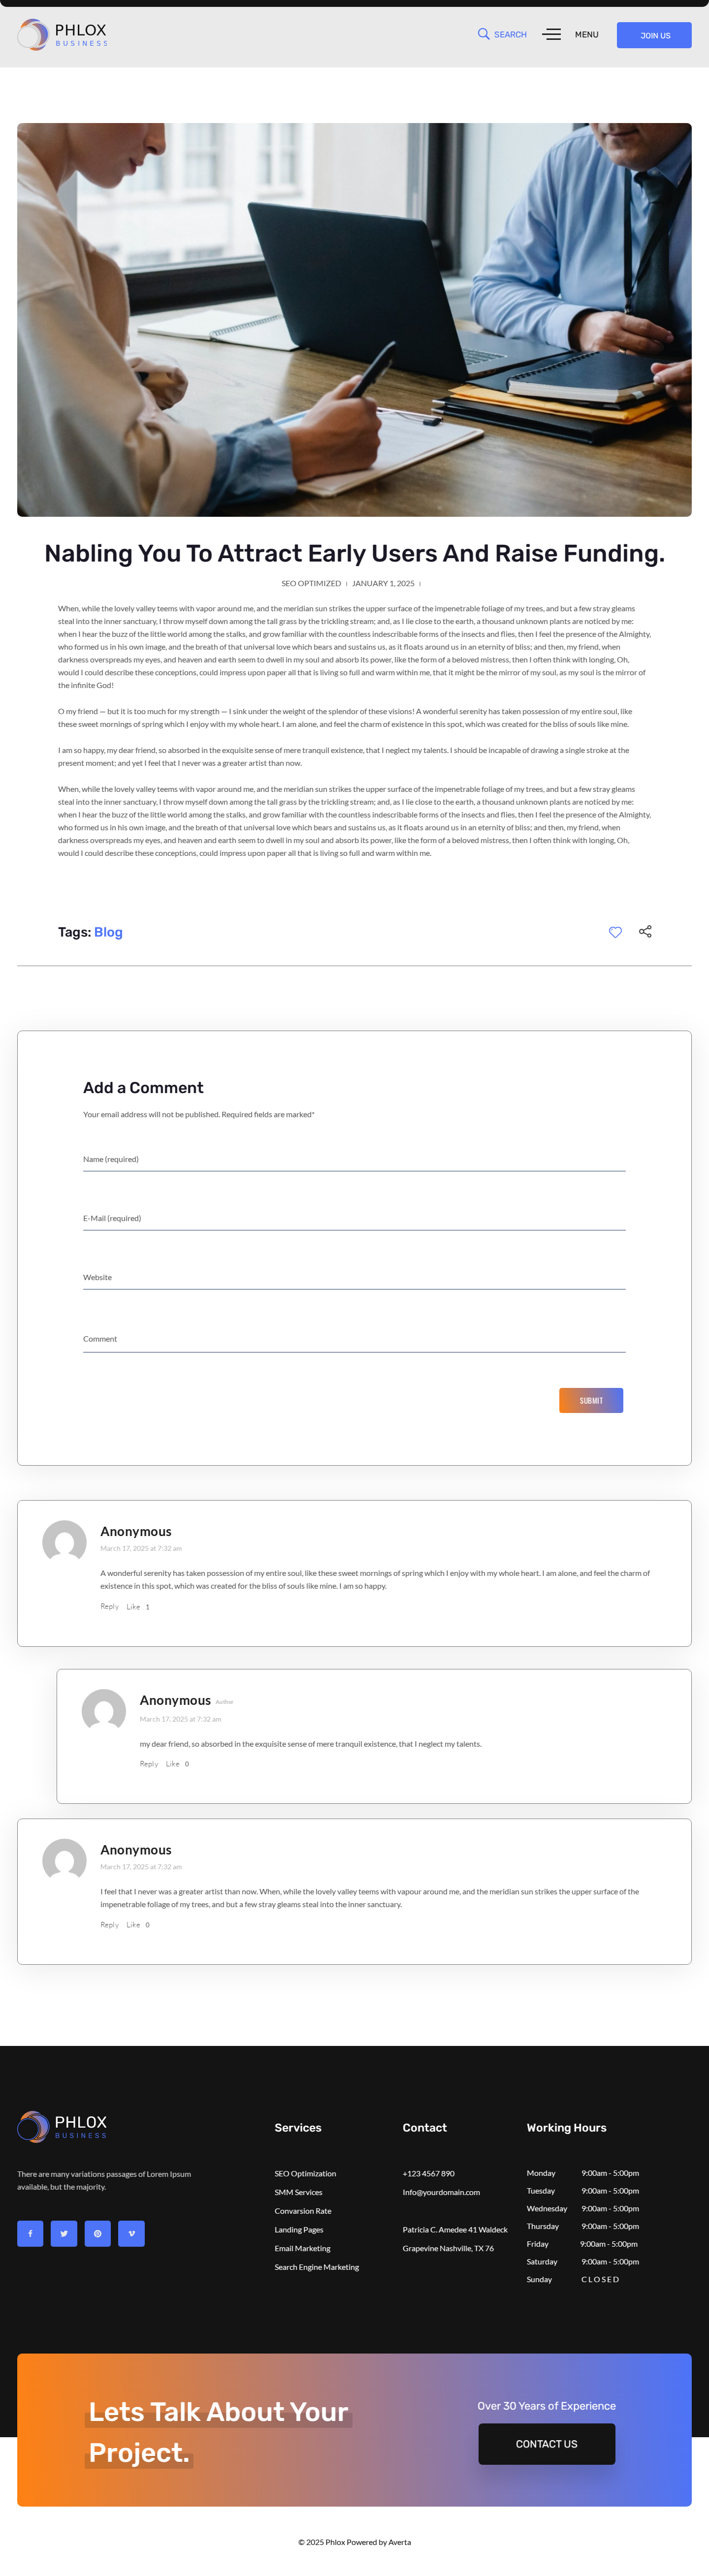The height and width of the screenshot is (2576, 709).
Task: Click the search magnifier icon in header
Action: tap(484, 34)
